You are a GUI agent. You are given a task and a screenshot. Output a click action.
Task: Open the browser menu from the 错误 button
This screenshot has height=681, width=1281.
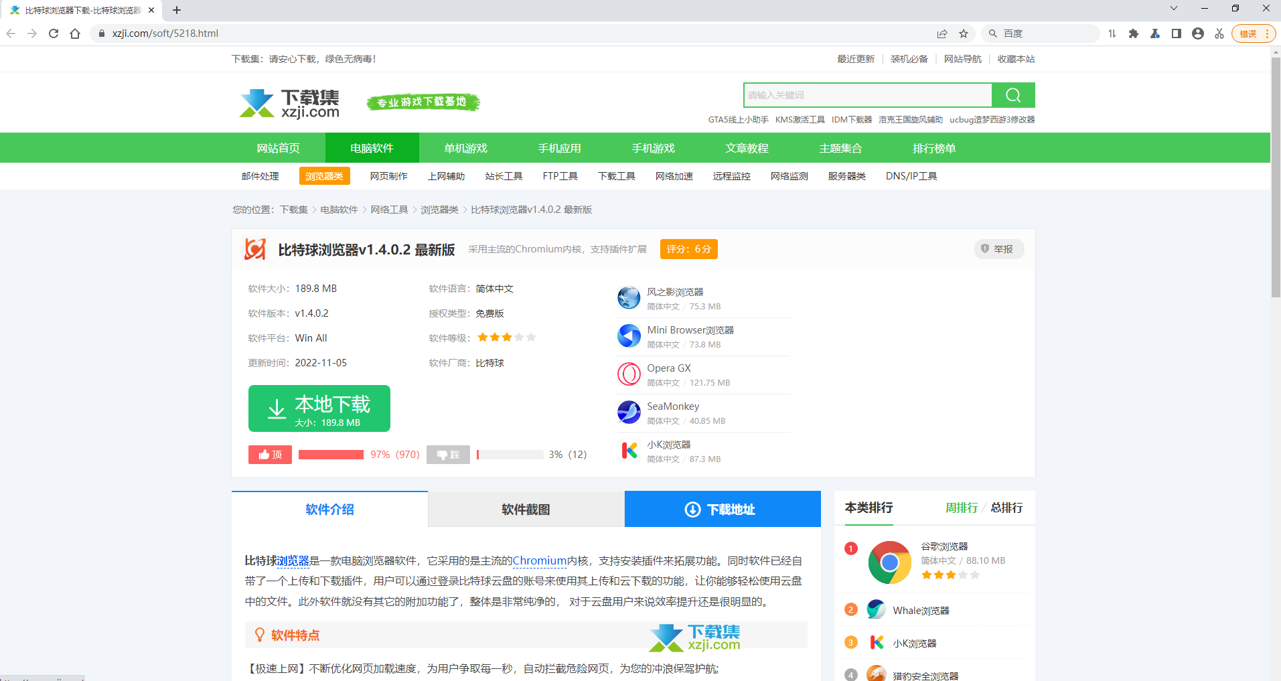1253,33
